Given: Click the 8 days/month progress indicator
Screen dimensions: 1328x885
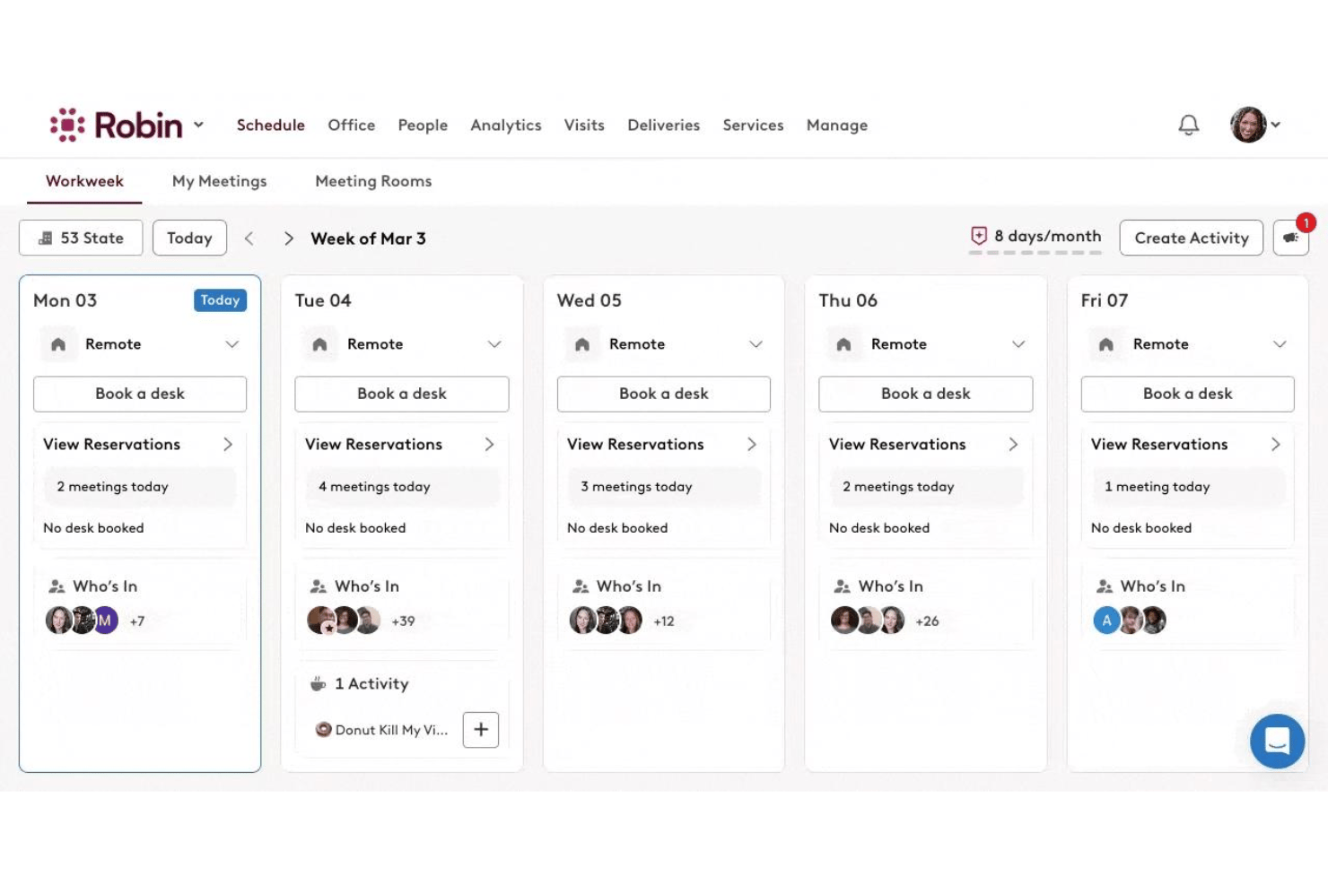Looking at the screenshot, I should [1035, 239].
